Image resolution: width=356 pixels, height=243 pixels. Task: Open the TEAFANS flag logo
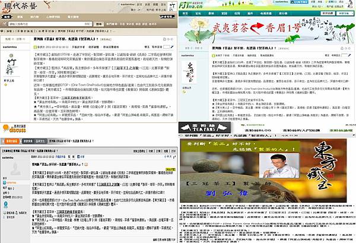click(x=204, y=128)
